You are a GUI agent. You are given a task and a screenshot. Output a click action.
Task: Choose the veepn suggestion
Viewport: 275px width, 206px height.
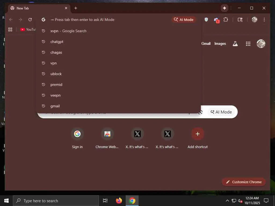point(118,95)
